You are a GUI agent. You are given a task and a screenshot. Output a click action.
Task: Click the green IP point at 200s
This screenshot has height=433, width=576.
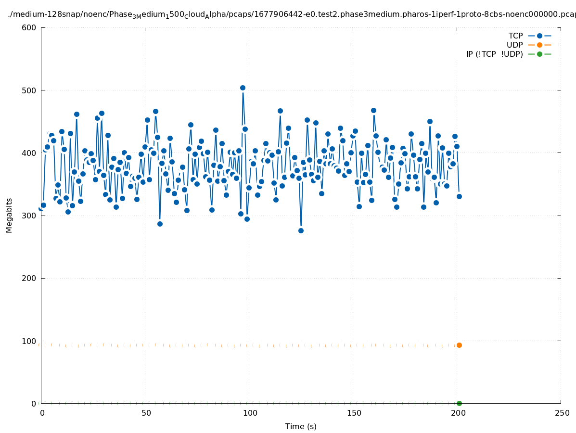coord(459,403)
